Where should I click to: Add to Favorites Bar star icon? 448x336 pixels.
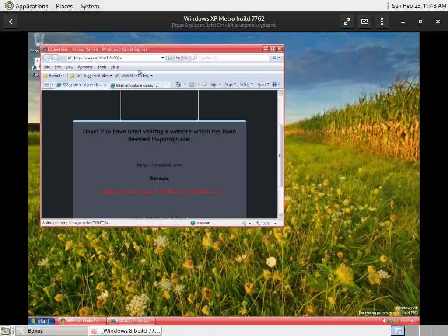pos(72,76)
